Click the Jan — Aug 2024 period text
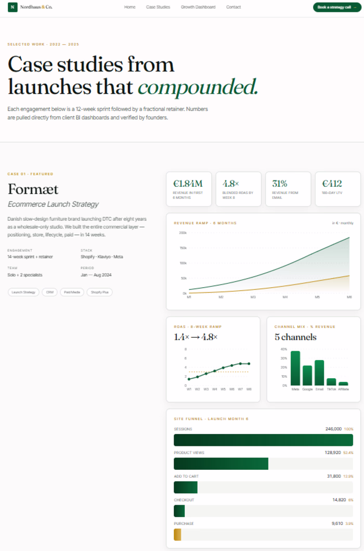 click(x=96, y=275)
